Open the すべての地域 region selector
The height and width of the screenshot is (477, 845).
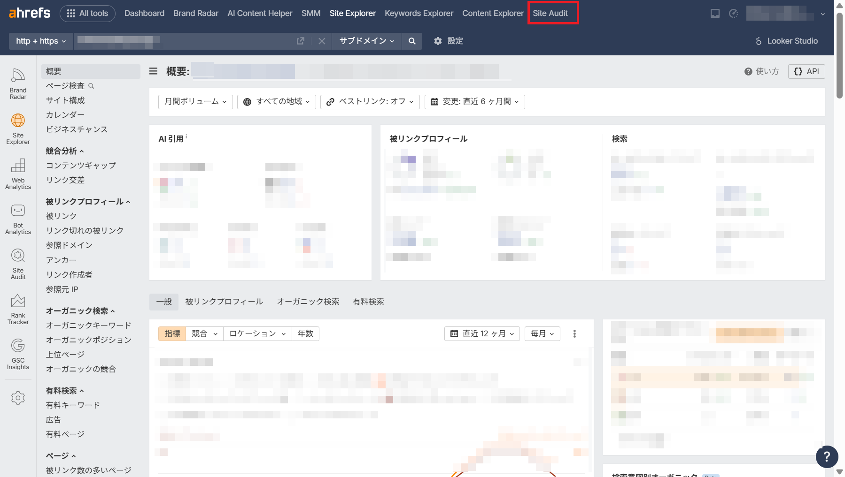click(x=276, y=102)
